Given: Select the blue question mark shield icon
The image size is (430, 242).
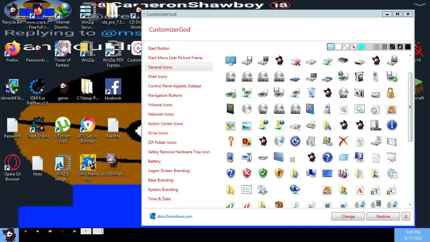Looking at the screenshot, I should click(231, 173).
